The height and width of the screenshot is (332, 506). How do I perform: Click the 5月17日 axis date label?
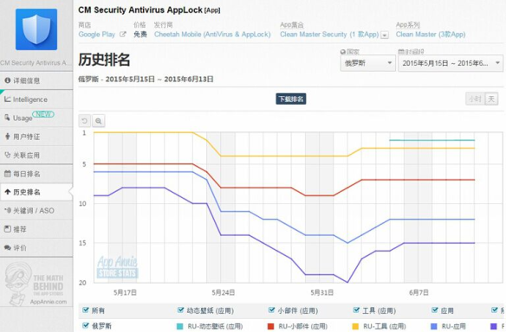pos(125,293)
